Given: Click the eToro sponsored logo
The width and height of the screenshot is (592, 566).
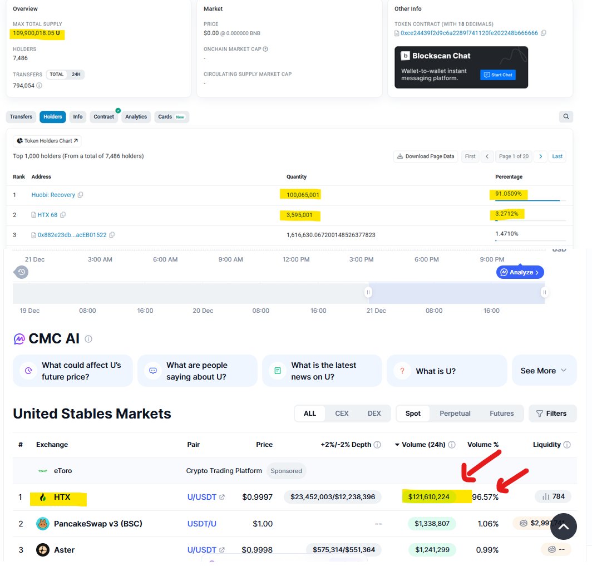Looking at the screenshot, I should click(43, 471).
